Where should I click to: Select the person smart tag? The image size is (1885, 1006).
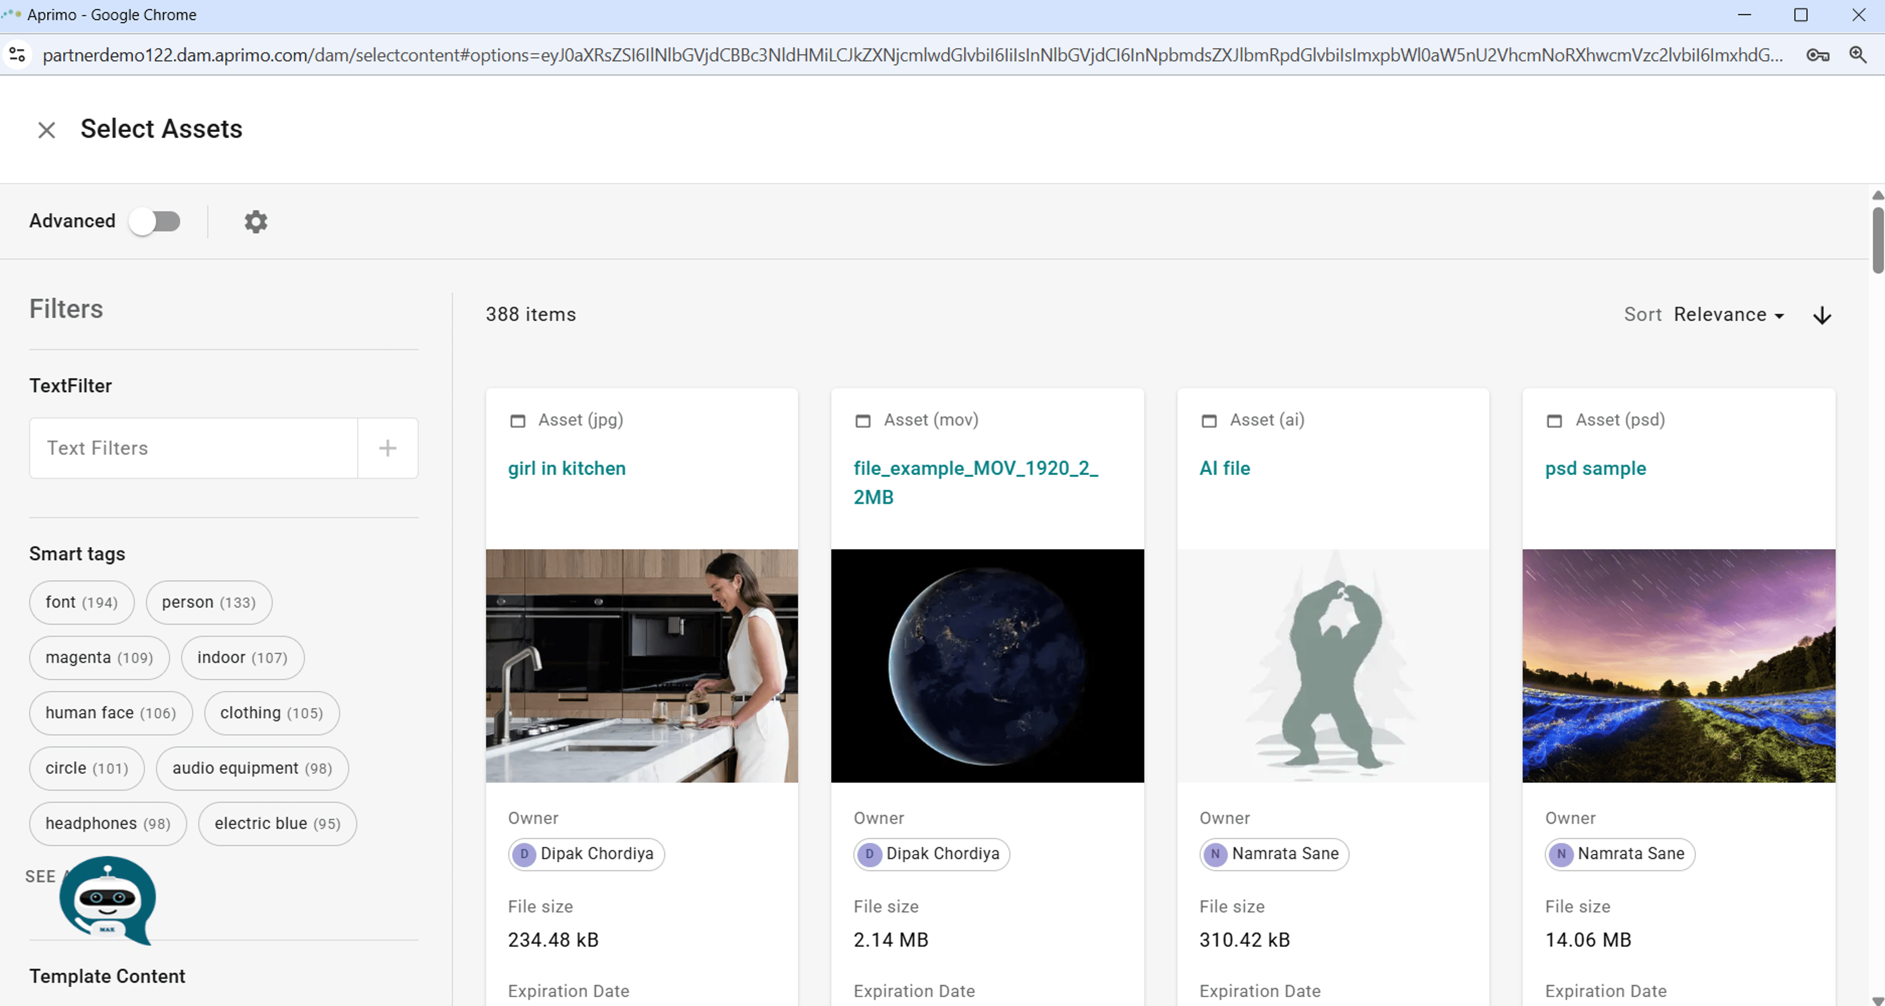[x=209, y=602]
